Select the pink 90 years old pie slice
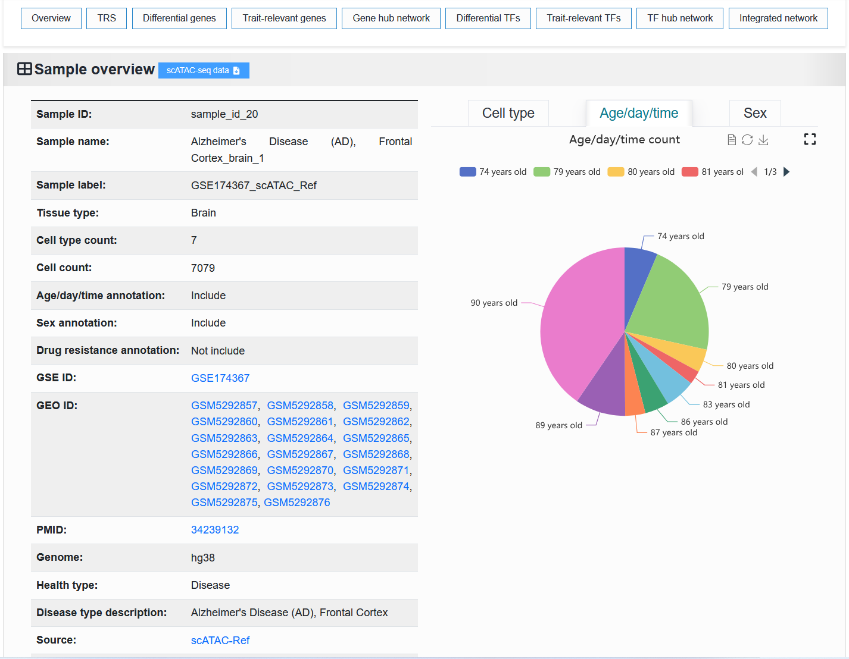 575,321
